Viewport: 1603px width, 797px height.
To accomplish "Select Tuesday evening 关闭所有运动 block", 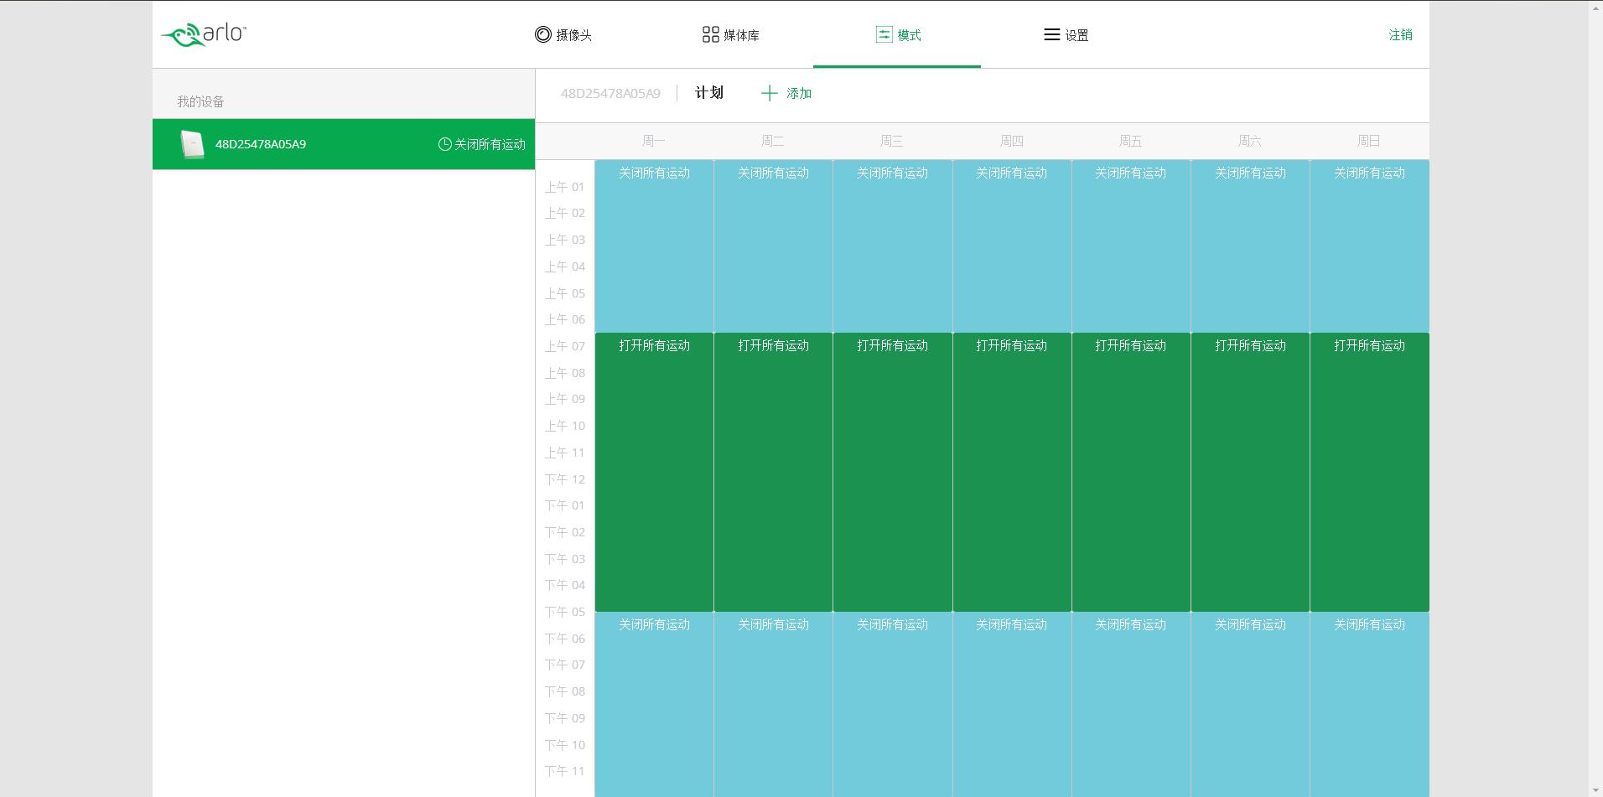I will [x=773, y=704].
